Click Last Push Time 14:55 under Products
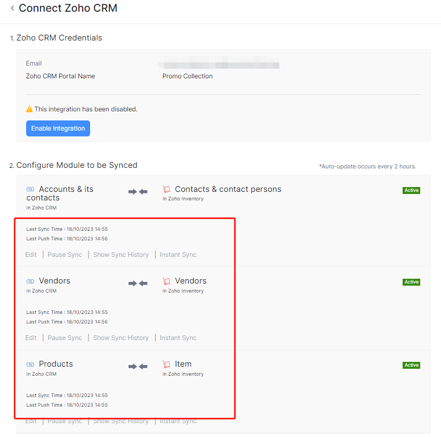The width and height of the screenshot is (441, 437). pos(67,405)
